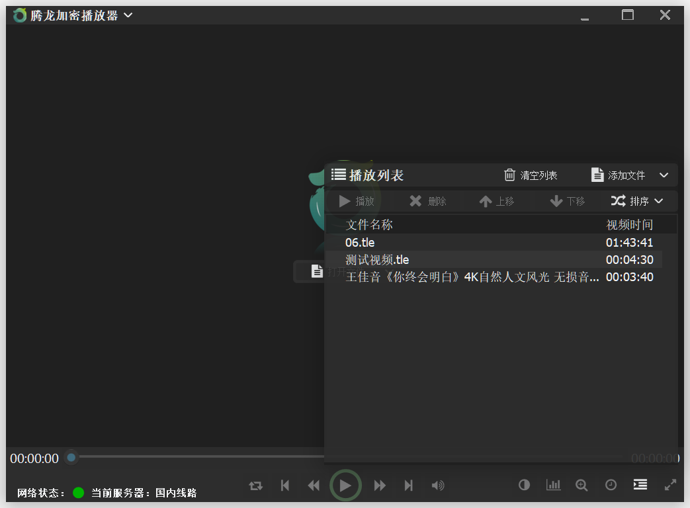Click the 视频时间 column header

629,225
